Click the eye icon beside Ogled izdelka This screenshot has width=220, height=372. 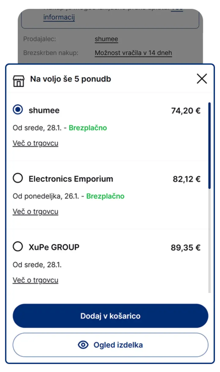click(x=83, y=345)
